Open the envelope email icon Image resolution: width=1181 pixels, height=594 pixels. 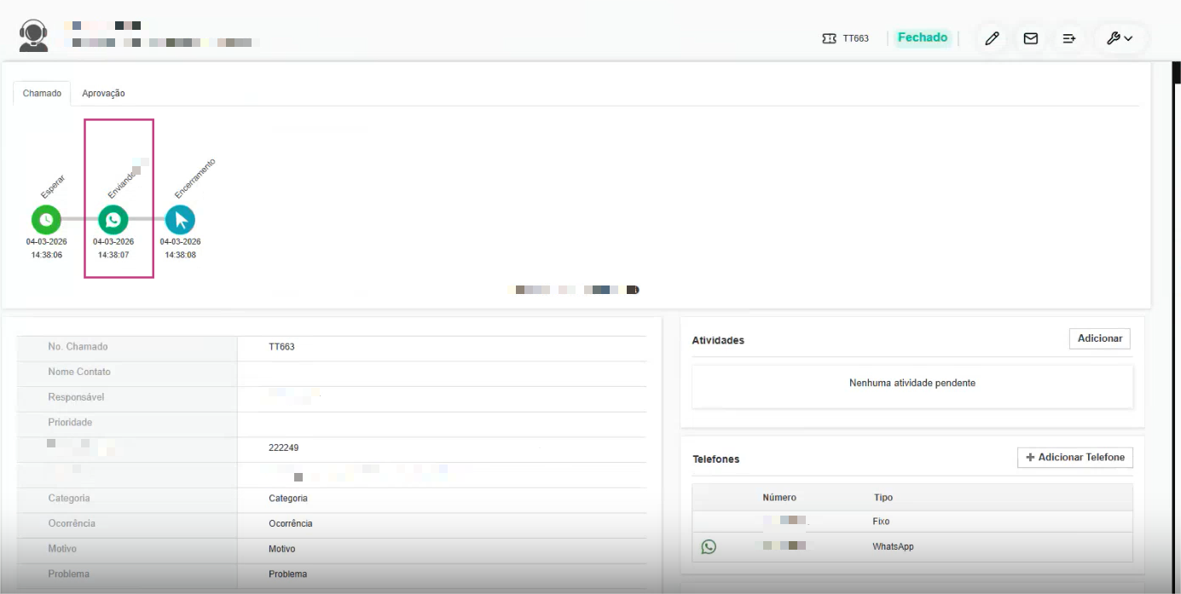(x=1030, y=38)
